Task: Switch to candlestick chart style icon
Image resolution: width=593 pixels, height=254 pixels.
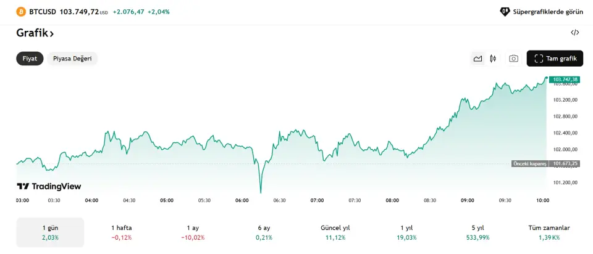Action: click(x=493, y=59)
